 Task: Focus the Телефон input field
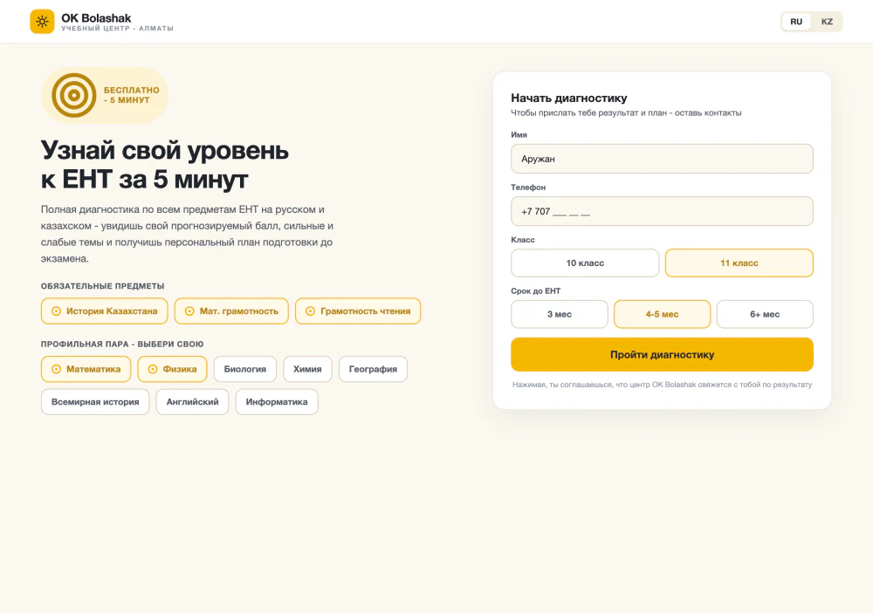point(662,211)
